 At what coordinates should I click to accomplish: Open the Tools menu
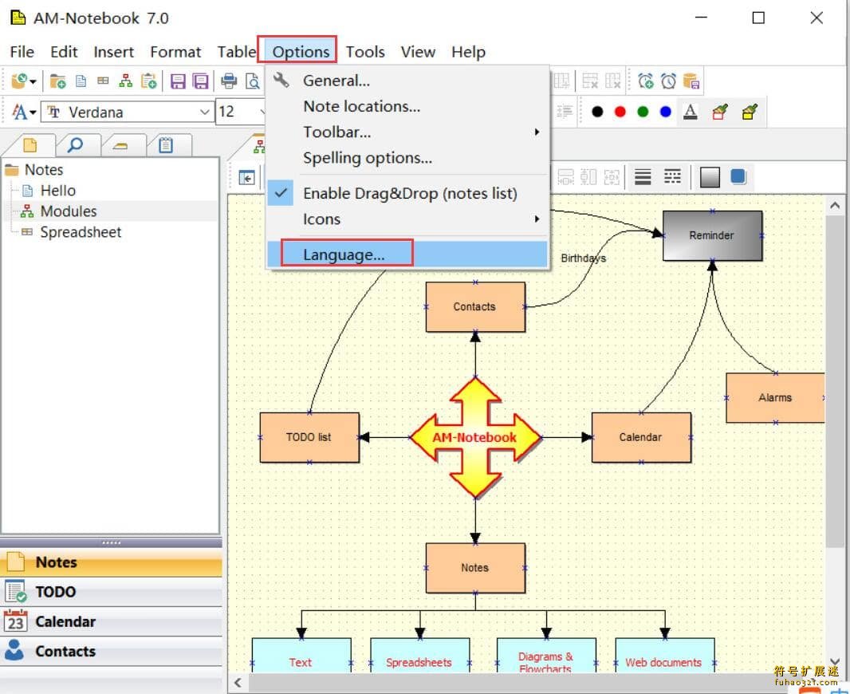365,52
